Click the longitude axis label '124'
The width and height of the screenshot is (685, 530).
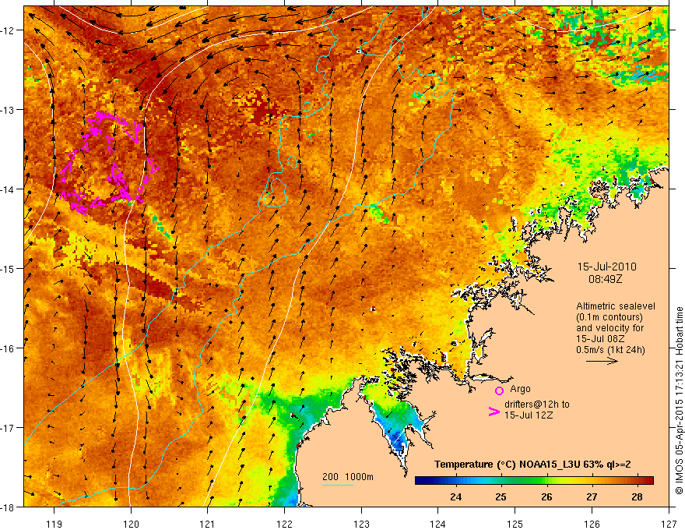(438, 525)
